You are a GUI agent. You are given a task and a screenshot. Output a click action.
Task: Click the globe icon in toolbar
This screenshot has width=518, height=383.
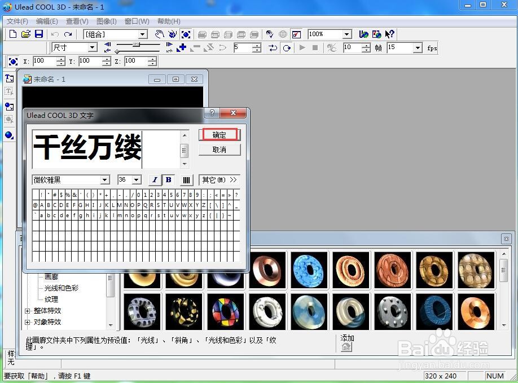(283, 34)
